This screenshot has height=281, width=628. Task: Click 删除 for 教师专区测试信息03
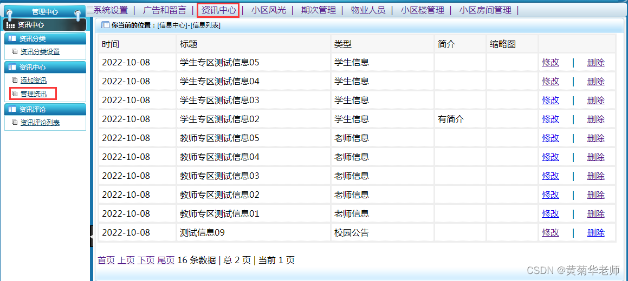pyautogui.click(x=595, y=176)
